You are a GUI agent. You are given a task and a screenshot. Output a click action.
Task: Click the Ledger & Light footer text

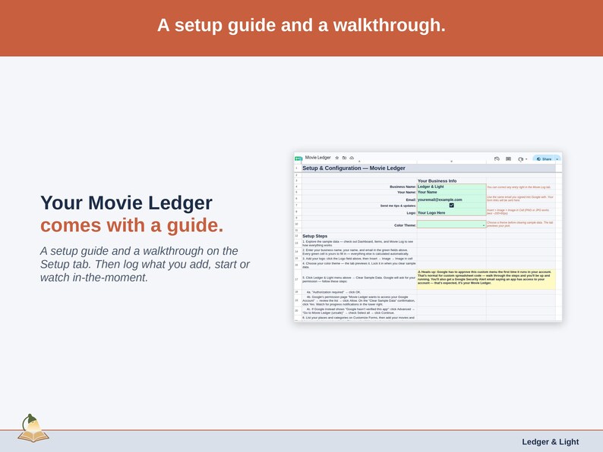(550, 441)
